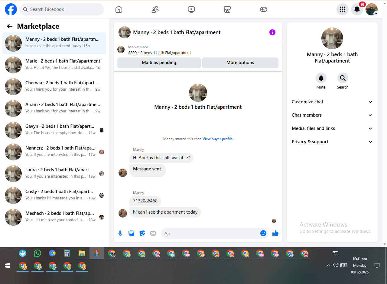Expand the Chat members section
387x284 pixels.
tap(332, 115)
